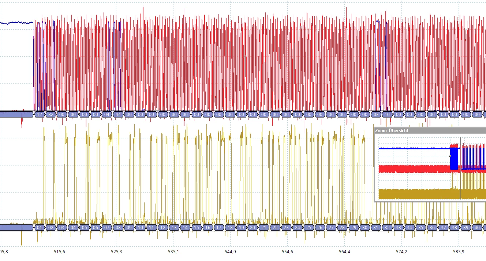Pick packet 07 in lower decode row

(x=106, y=227)
